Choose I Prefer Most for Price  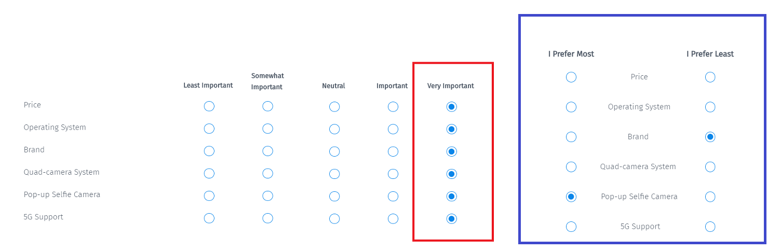point(571,77)
